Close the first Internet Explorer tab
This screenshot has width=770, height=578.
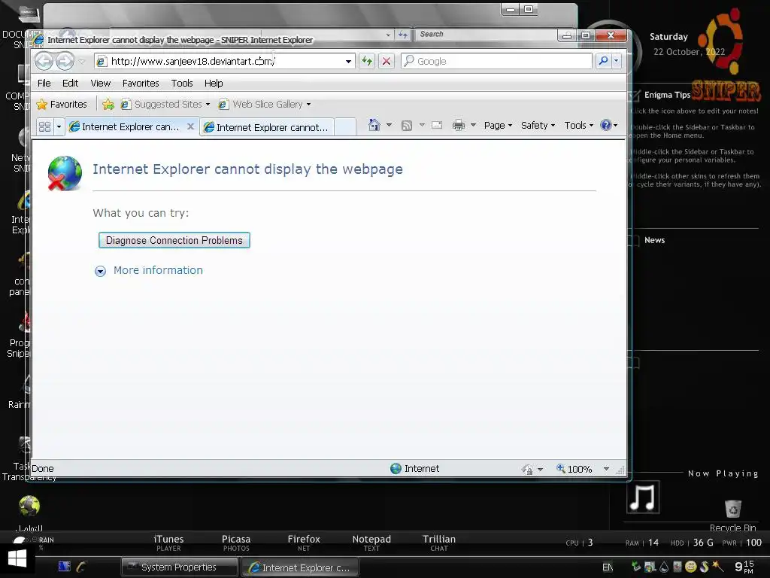coord(190,126)
